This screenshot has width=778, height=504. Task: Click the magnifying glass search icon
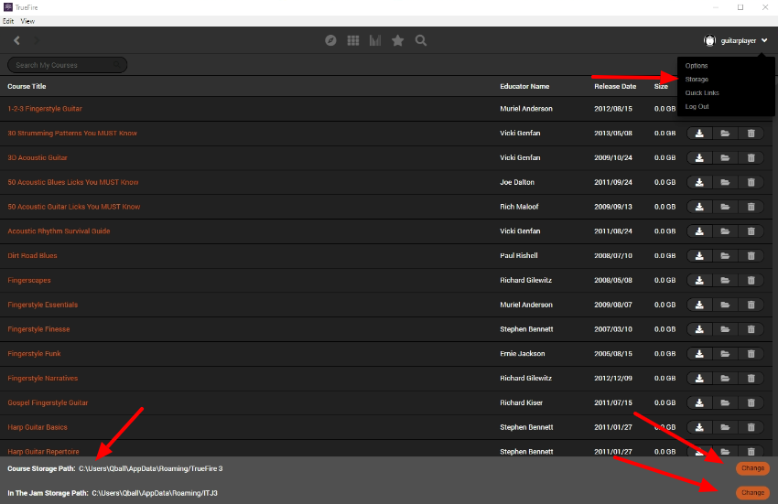[421, 40]
